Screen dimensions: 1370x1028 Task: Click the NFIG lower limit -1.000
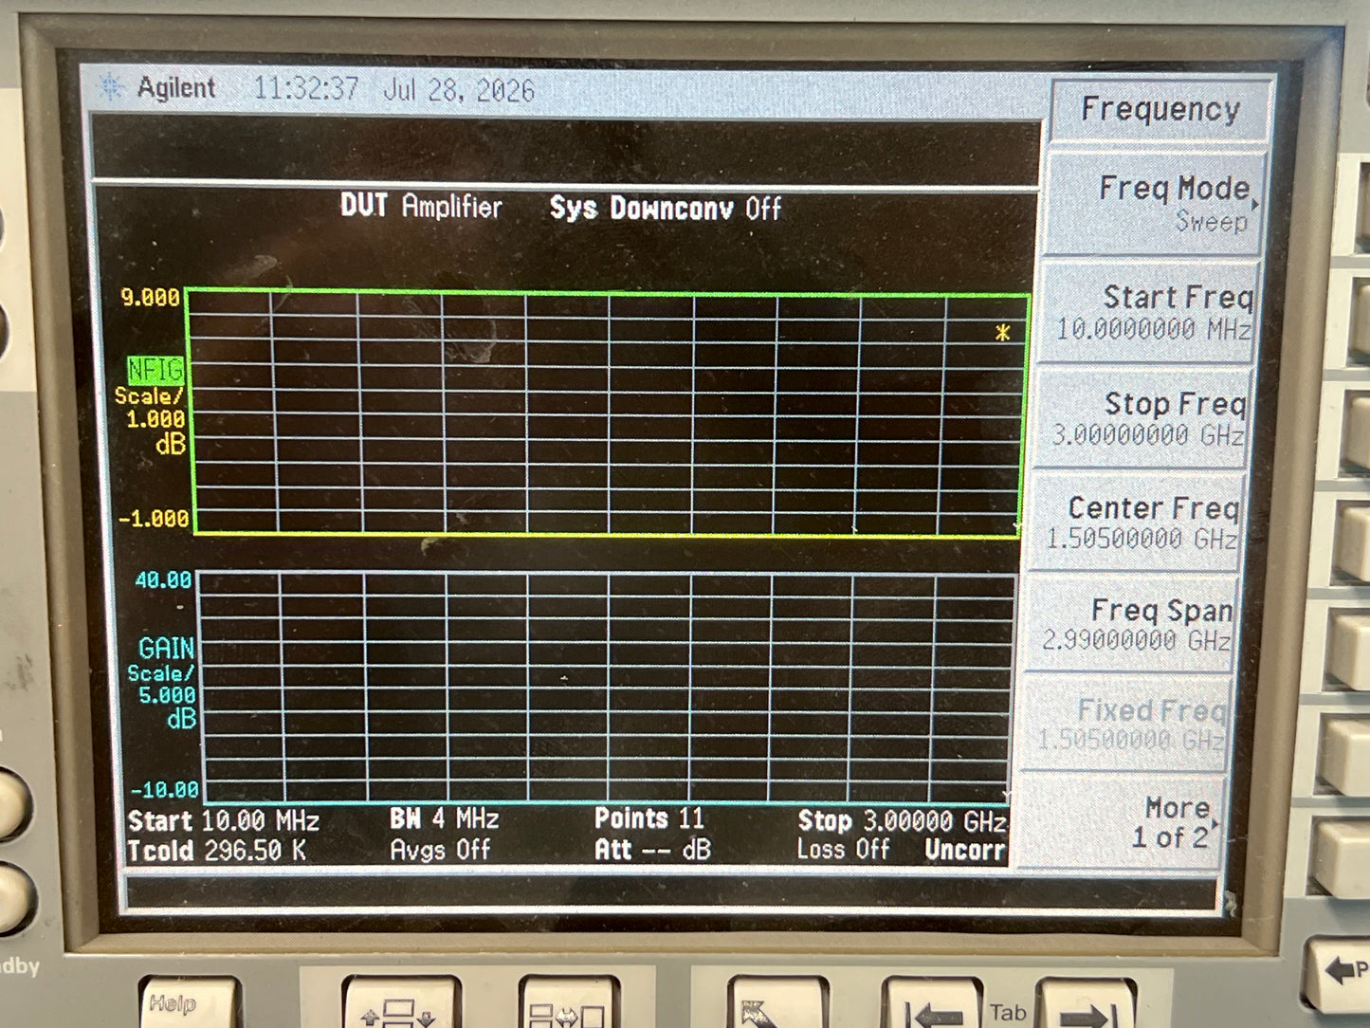pyautogui.click(x=154, y=519)
